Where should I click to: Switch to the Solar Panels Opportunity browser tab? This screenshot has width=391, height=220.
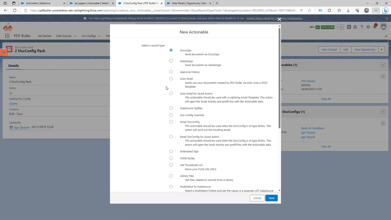[x=189, y=3]
